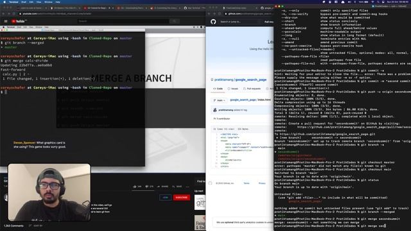Open Spotlight search in the menu bar
The width and height of the screenshot is (411, 231).
point(378,2)
